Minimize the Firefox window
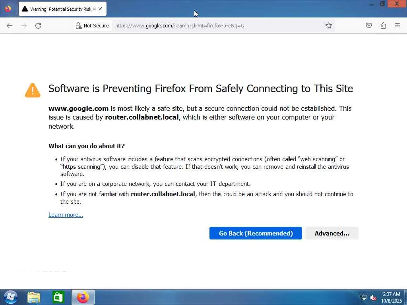Screen dimensions: 407x305 click(x=372, y=4)
